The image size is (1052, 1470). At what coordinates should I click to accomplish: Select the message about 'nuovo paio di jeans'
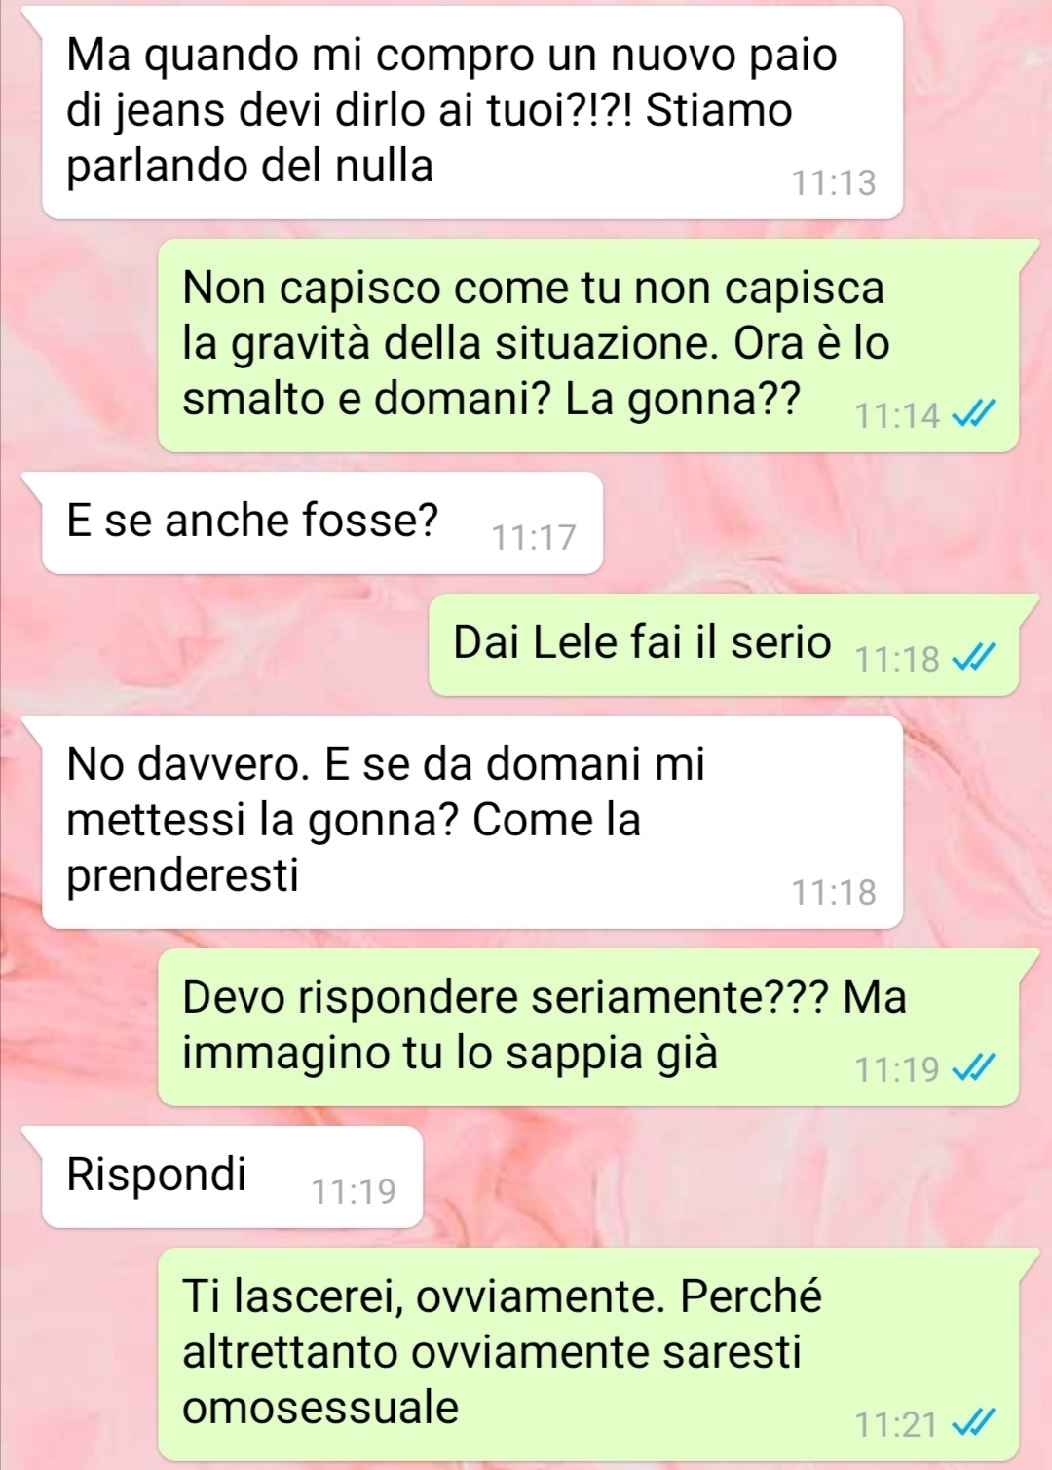click(472, 113)
